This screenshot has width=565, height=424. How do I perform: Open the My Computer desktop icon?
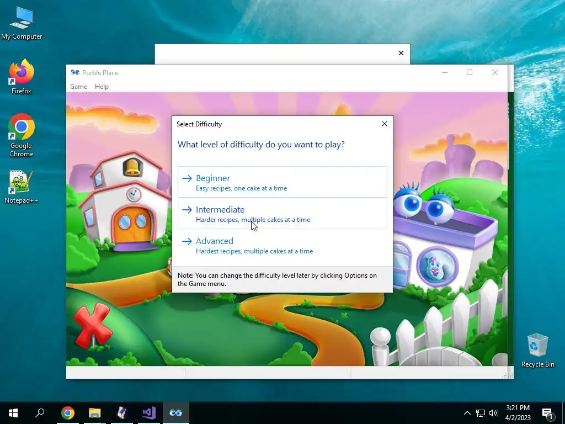tap(22, 23)
